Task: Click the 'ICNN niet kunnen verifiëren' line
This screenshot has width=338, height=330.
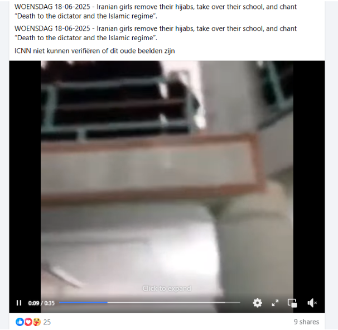Action: (x=95, y=51)
